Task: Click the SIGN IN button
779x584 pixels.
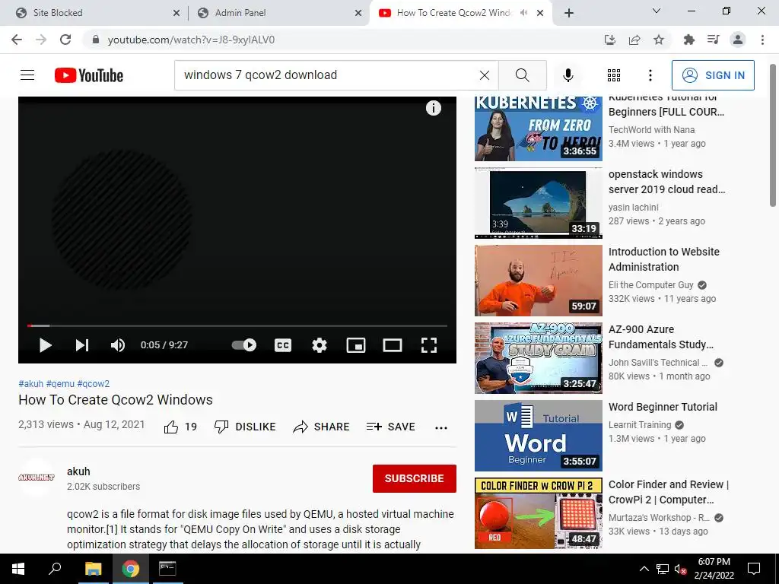Action: click(713, 75)
